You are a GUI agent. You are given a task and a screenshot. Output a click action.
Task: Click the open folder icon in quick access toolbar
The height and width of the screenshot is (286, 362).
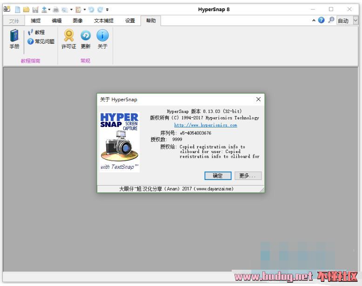[26, 9]
